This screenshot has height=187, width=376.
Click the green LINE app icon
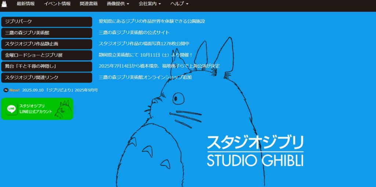(x=11, y=109)
